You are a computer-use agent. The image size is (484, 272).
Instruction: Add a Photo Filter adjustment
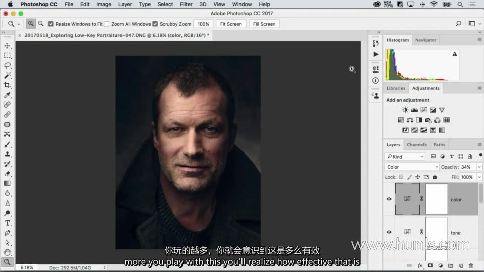pos(428,120)
